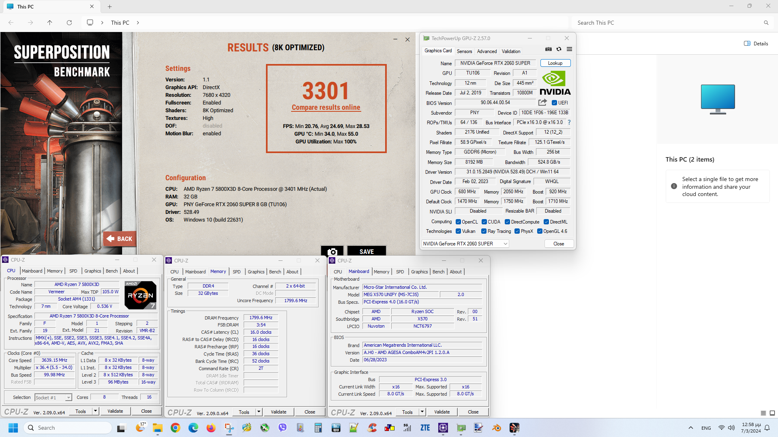Open Blender from the taskbar

(x=497, y=428)
